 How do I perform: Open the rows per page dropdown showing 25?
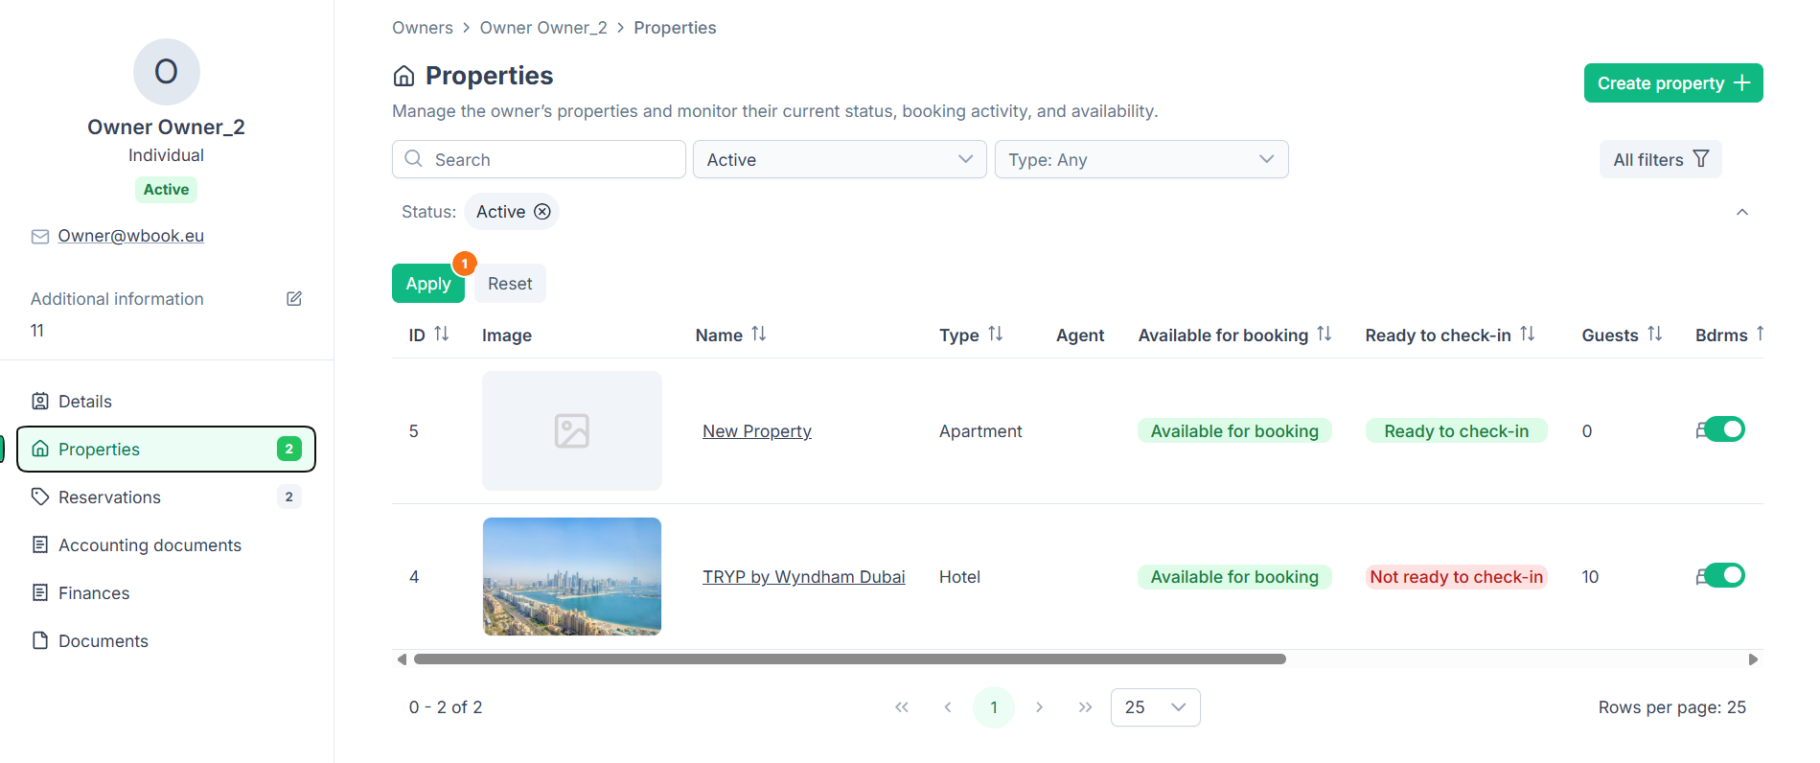pyautogui.click(x=1155, y=707)
